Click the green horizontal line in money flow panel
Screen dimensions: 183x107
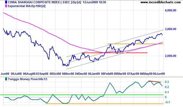tap(82, 95)
